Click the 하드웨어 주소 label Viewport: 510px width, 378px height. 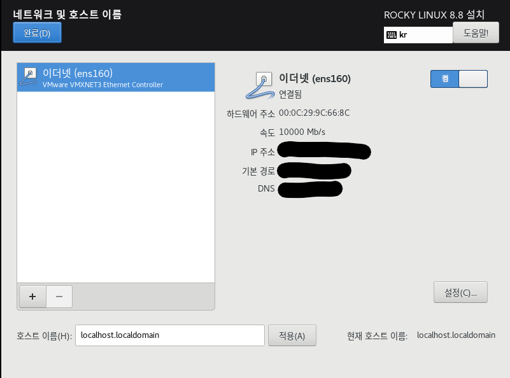pyautogui.click(x=251, y=113)
